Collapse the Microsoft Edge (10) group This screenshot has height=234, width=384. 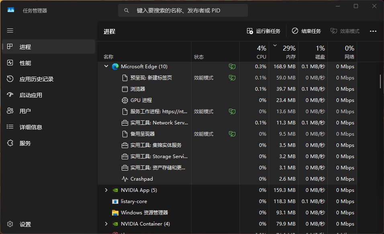(106, 66)
